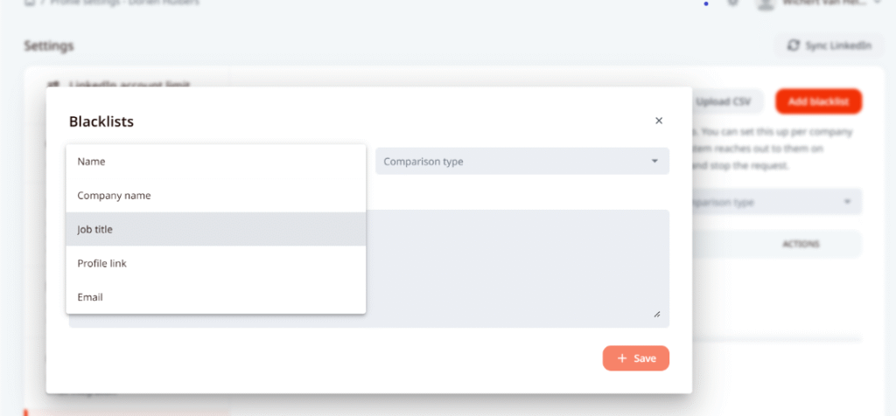The image size is (896, 416).
Task: Choose the Email option
Action: coord(215,297)
